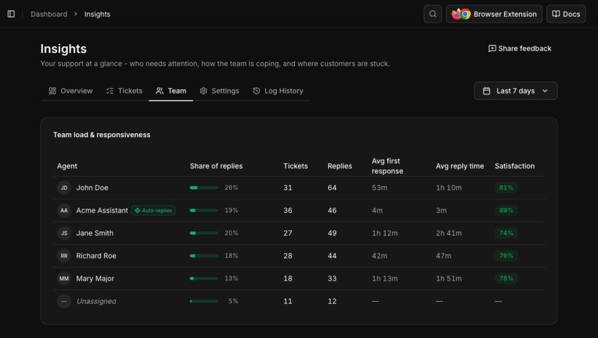Click Acme Assistant's ticket count 36
This screenshot has width=598, height=338.
[288, 210]
